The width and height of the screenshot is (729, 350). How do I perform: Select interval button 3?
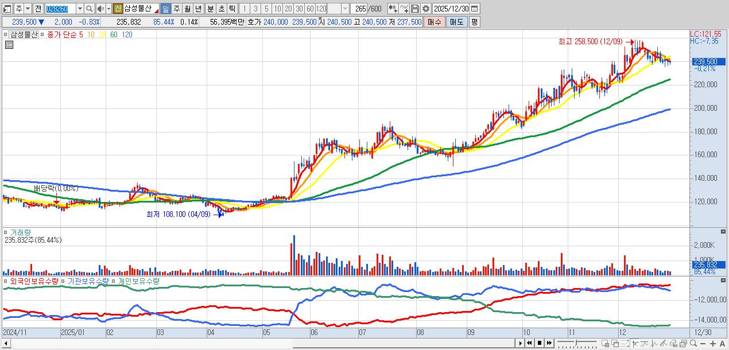[x=256, y=9]
